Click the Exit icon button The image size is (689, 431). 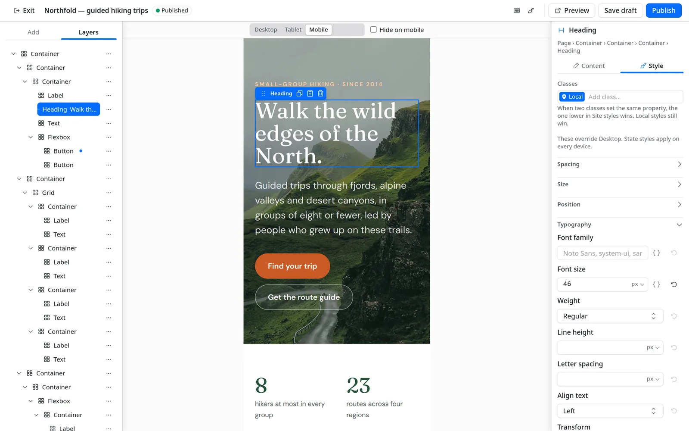tap(24, 10)
